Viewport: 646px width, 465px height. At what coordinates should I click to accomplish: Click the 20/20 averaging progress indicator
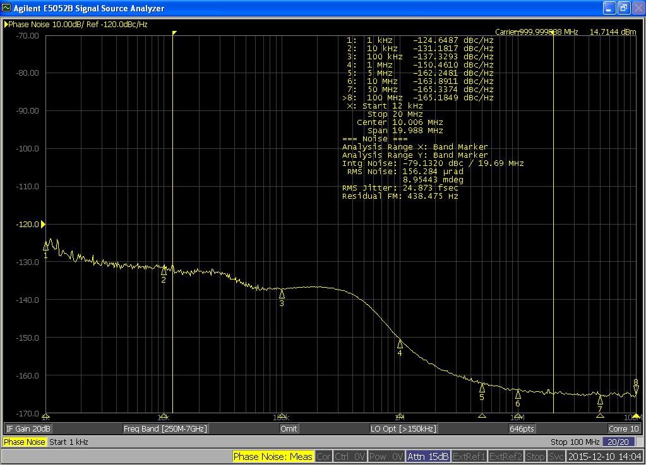[618, 442]
